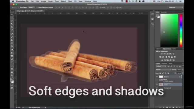Add a Vibrance adjustment

pyautogui.click(x=173, y=54)
